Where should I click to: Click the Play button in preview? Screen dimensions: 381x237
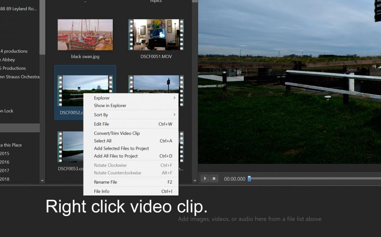click(x=205, y=178)
